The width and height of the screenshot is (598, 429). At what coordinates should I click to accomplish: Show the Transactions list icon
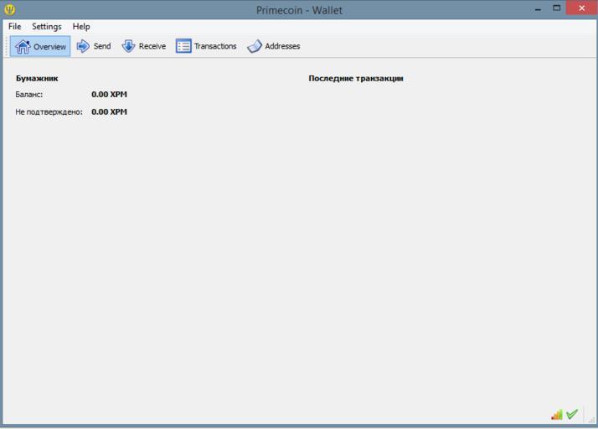coord(183,46)
